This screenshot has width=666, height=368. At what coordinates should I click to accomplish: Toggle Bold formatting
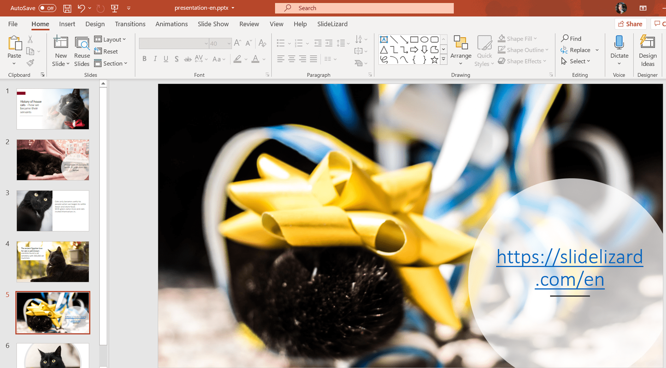[144, 59]
